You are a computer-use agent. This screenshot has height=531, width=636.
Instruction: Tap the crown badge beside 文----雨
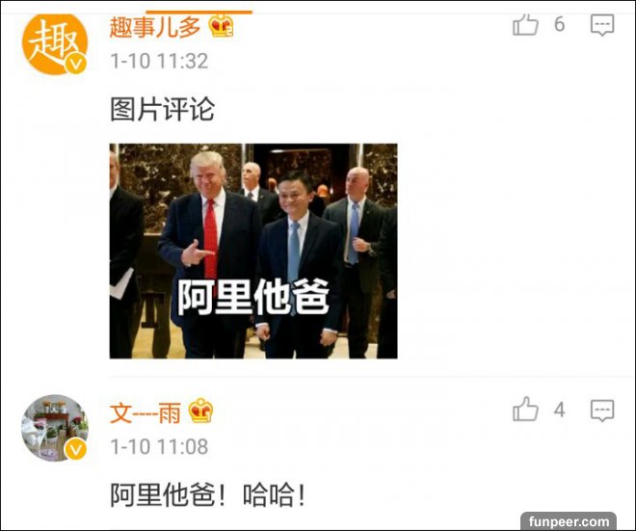[200, 411]
